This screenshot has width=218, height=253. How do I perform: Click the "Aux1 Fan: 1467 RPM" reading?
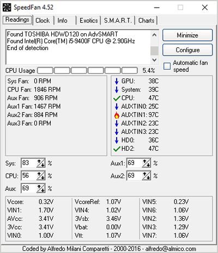pyautogui.click(x=34, y=107)
